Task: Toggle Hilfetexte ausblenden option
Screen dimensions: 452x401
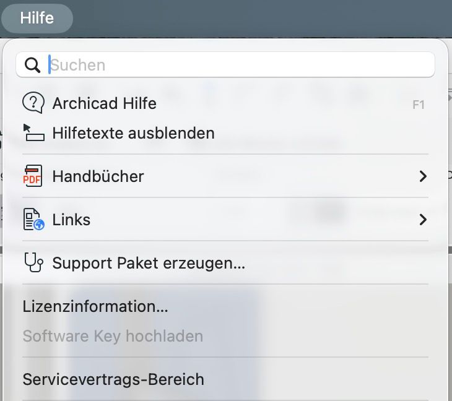Action: click(x=133, y=133)
